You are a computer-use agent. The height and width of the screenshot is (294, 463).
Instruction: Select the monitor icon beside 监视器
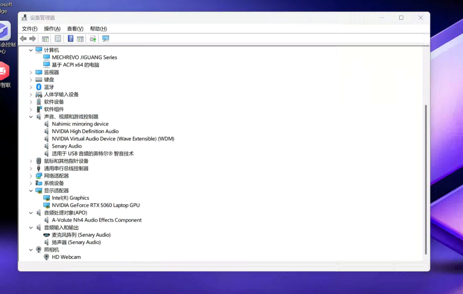(x=39, y=72)
